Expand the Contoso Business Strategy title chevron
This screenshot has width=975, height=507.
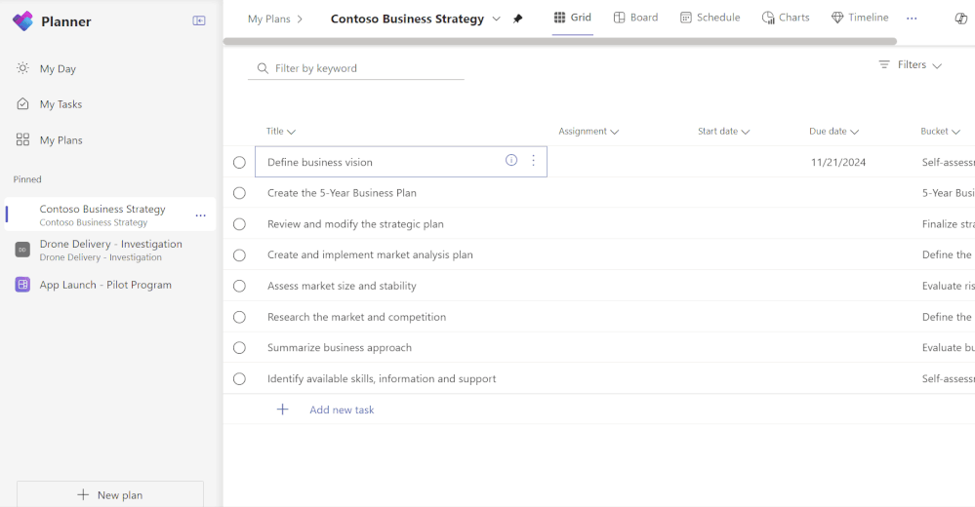tap(496, 19)
